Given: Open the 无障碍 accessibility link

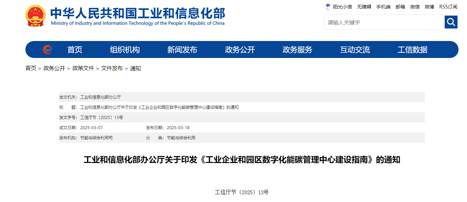Looking at the screenshot, I should coord(364,7).
